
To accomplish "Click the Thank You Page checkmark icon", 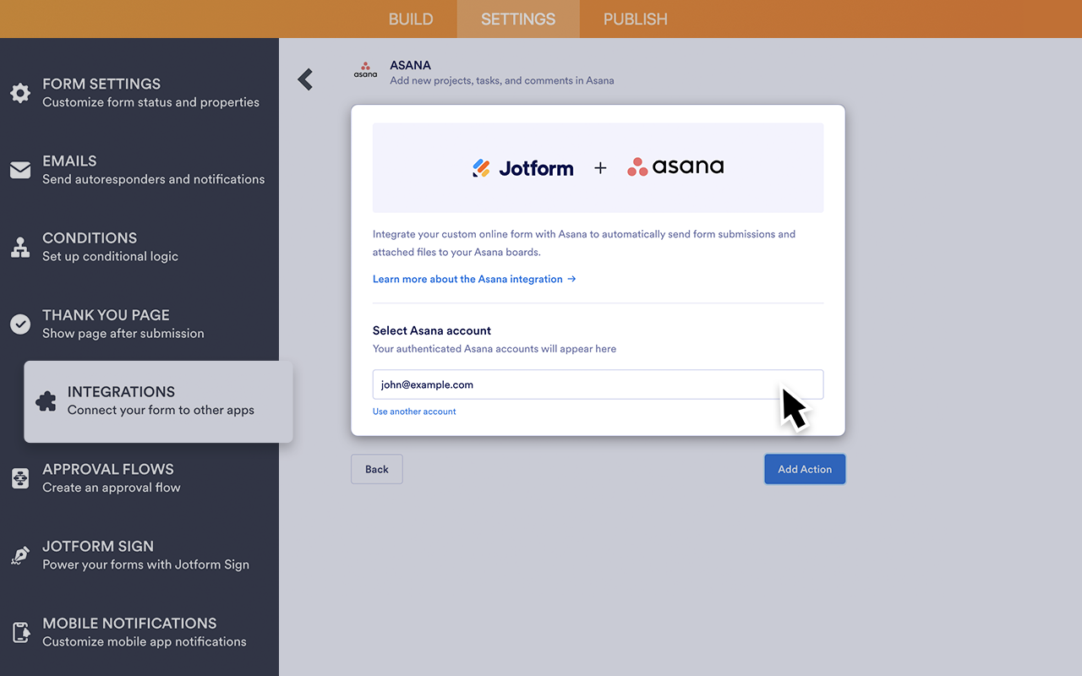I will pos(20,324).
